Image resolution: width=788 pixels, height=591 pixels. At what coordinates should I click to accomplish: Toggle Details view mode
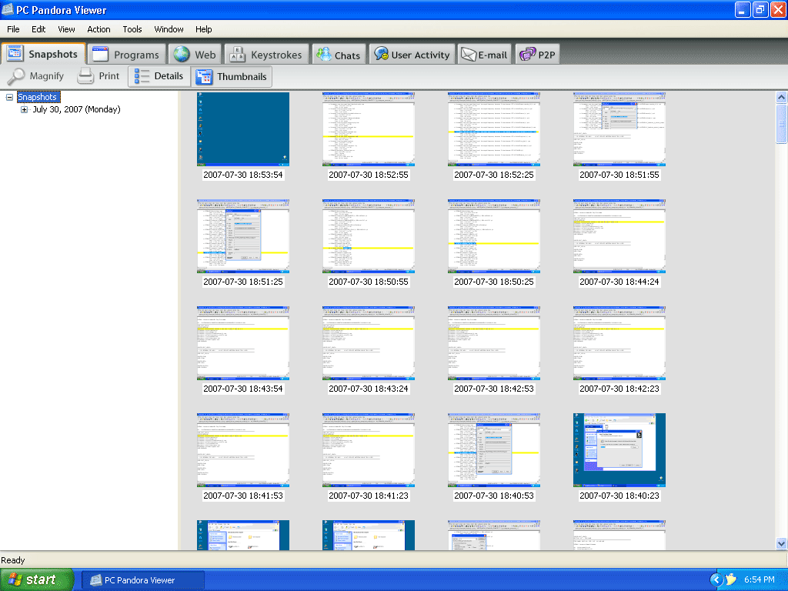pos(159,76)
